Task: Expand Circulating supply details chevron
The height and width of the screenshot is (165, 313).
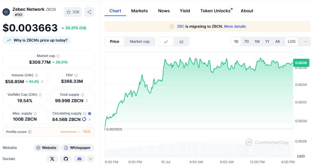Action: [90, 119]
